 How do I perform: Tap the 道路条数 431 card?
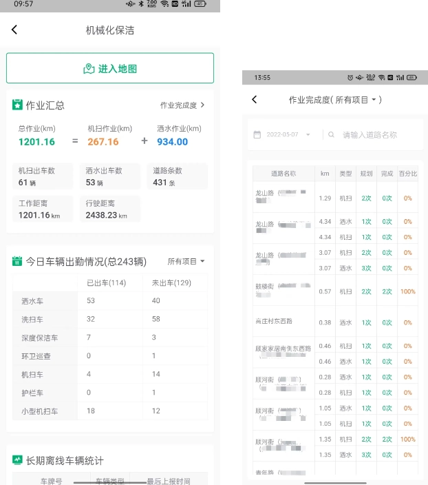pyautogui.click(x=177, y=176)
